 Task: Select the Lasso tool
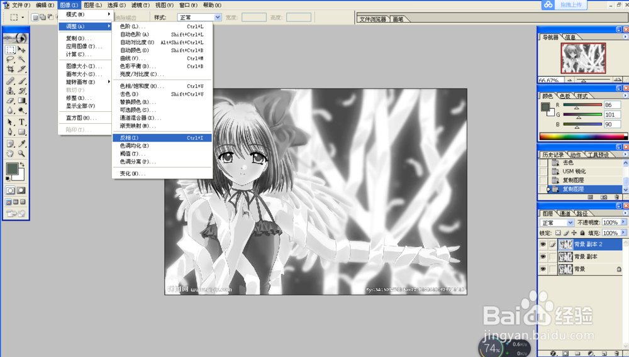pyautogui.click(x=11, y=59)
